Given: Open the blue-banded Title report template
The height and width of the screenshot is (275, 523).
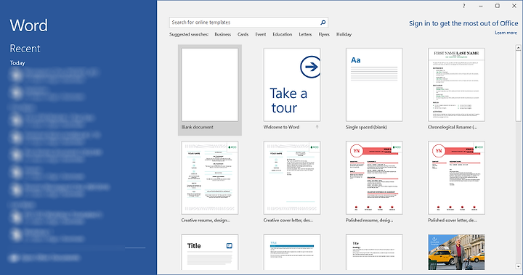Looking at the screenshot, I should click(292, 253).
